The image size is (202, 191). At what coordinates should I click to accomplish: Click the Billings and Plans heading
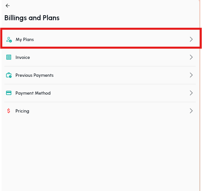pyautogui.click(x=32, y=18)
